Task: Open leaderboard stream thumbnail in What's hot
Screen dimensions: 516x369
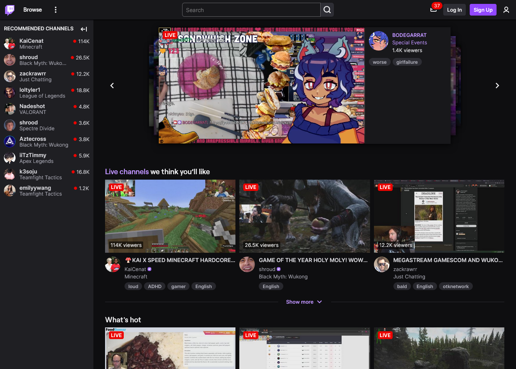Action: (305, 348)
